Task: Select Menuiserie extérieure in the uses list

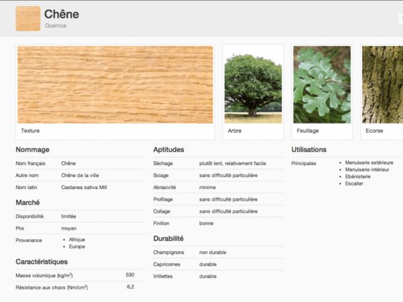Action: (369, 162)
